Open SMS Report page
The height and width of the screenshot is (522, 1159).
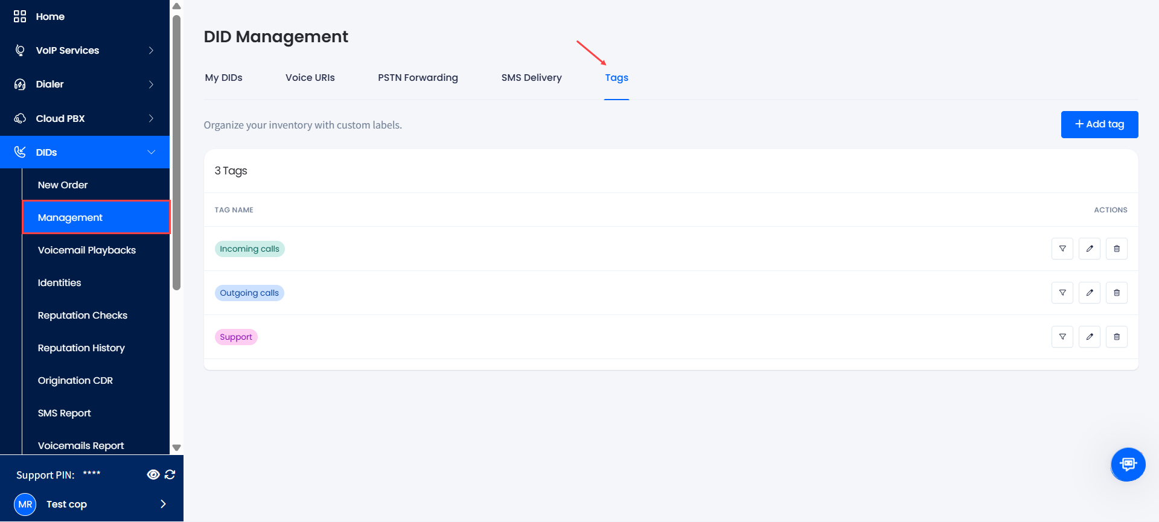point(65,413)
